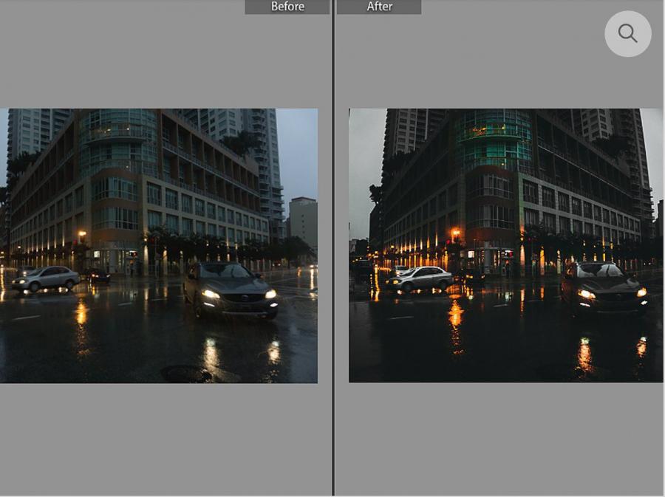Click the orange street lamp in After photo

(455, 234)
